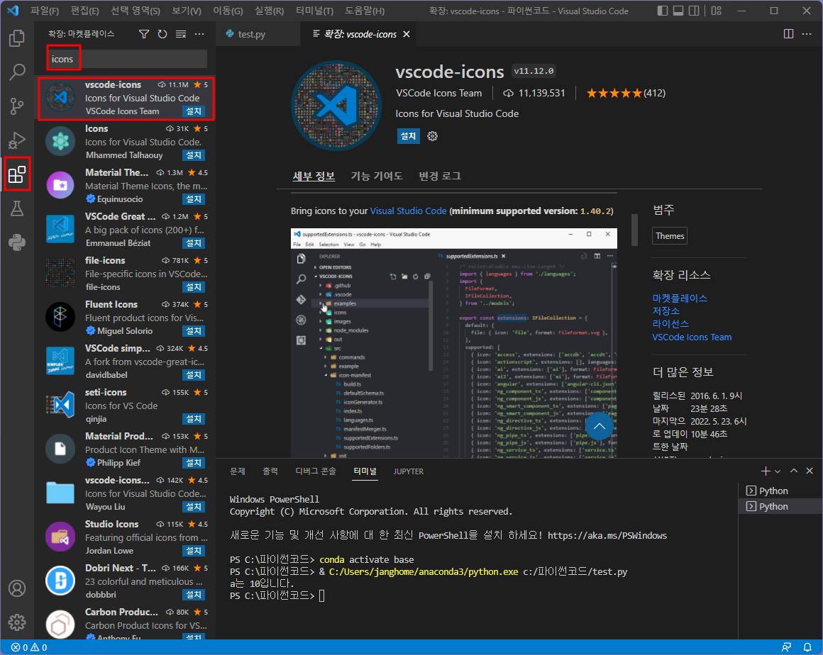Open the 도움말(H) menu

tap(365, 11)
